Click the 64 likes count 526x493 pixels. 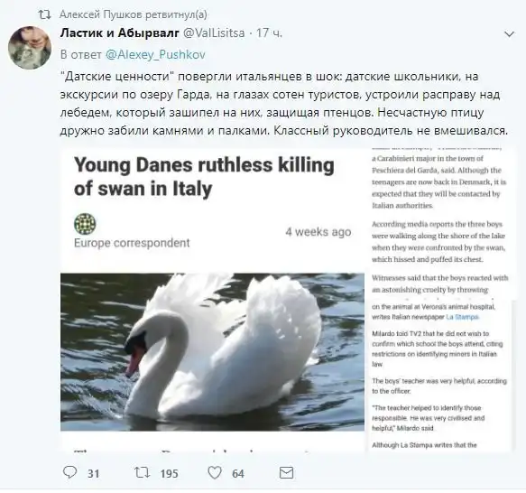tap(238, 473)
